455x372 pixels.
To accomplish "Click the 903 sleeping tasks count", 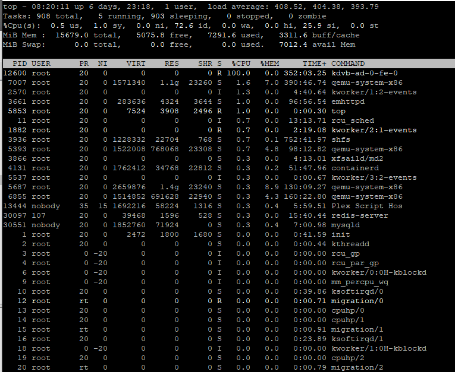I will [x=158, y=16].
